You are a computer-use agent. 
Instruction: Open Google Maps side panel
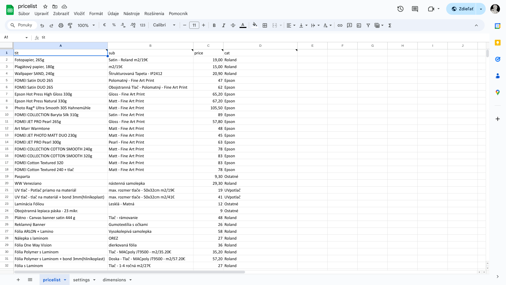point(498,92)
